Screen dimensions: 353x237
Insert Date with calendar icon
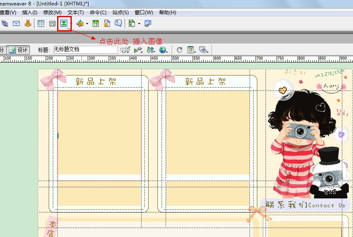coord(96,23)
